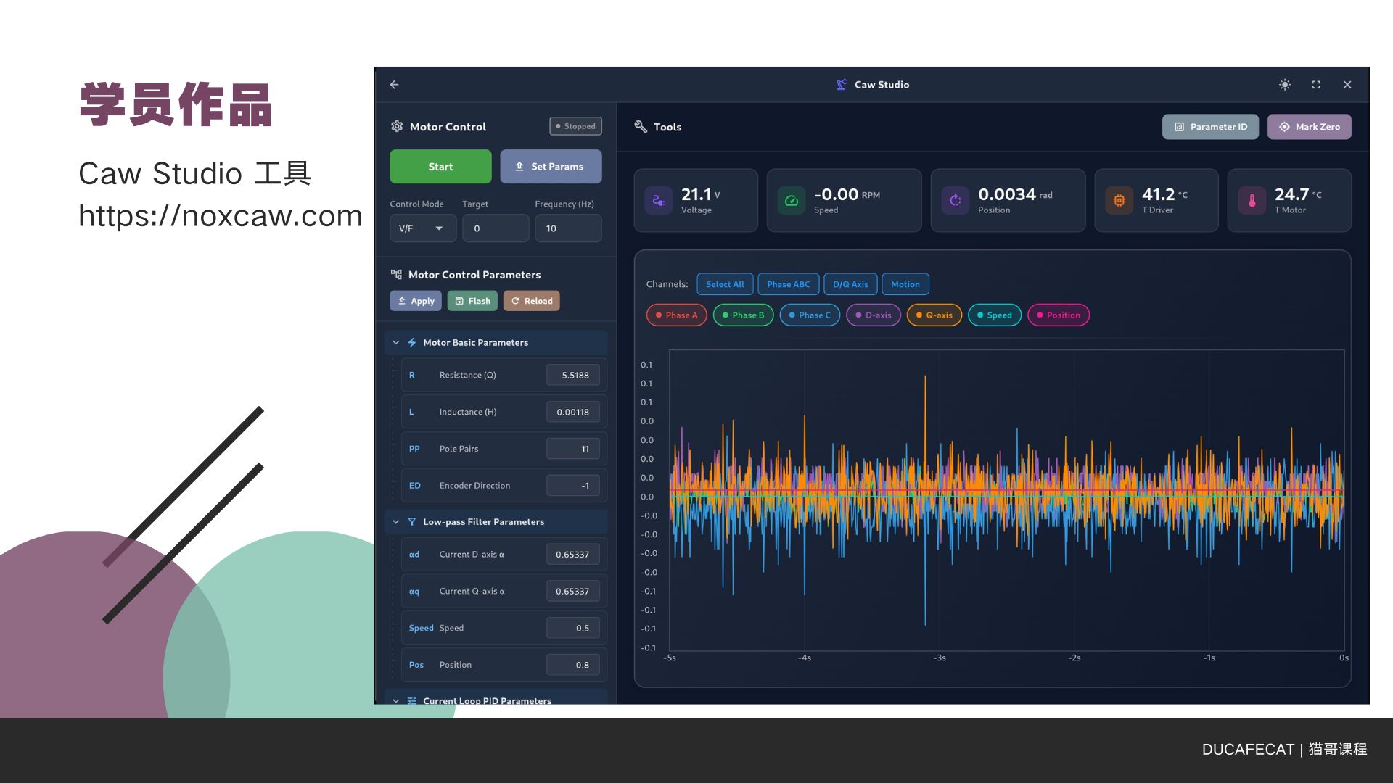
Task: Click the R symbol beside Resistance
Action: 412,376
